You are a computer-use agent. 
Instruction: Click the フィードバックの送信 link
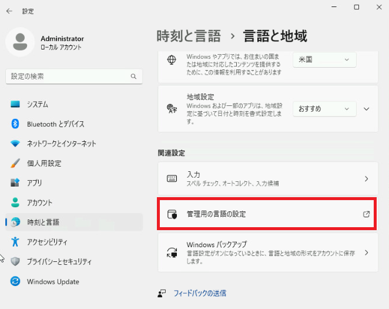click(x=200, y=293)
